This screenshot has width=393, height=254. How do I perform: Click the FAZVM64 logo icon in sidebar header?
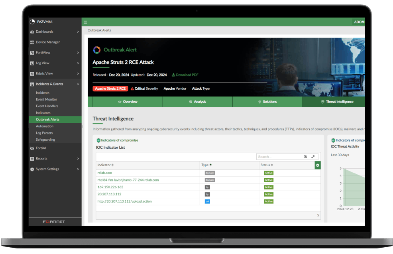click(32, 22)
